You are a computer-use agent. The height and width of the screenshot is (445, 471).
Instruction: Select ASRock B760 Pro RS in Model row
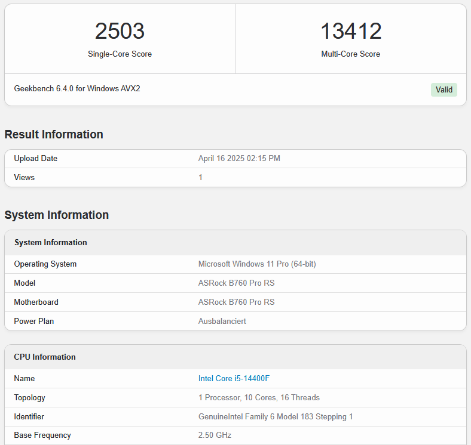(237, 283)
